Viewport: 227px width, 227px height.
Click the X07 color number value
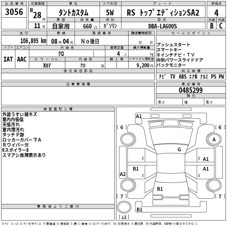click(x=47, y=65)
